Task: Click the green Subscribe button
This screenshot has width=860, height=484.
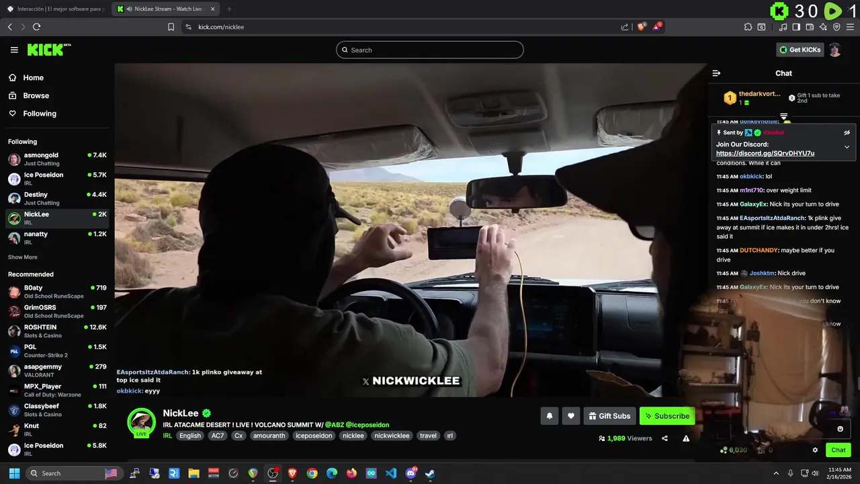Action: (667, 416)
